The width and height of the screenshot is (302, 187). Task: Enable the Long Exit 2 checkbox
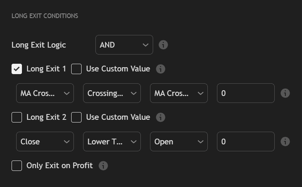point(17,117)
